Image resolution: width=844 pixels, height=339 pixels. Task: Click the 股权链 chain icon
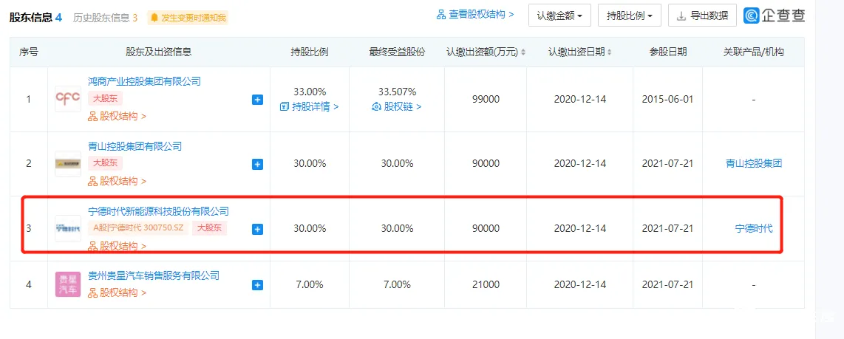[x=377, y=106]
